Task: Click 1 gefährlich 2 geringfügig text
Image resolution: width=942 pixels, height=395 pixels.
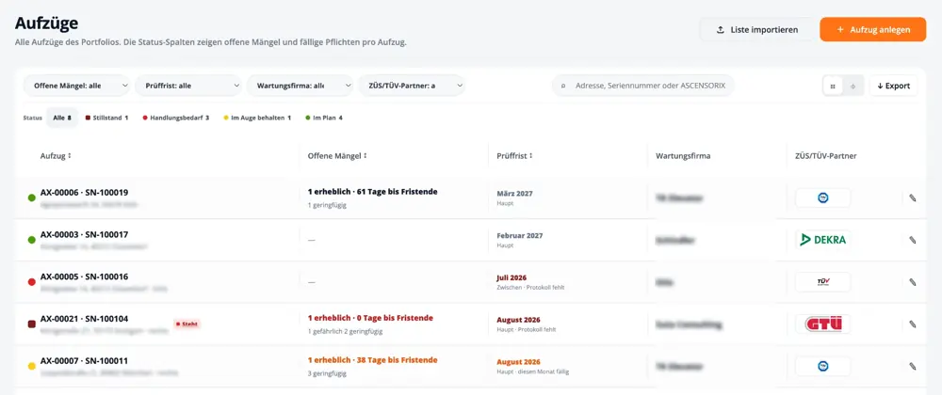Action: [x=345, y=331]
